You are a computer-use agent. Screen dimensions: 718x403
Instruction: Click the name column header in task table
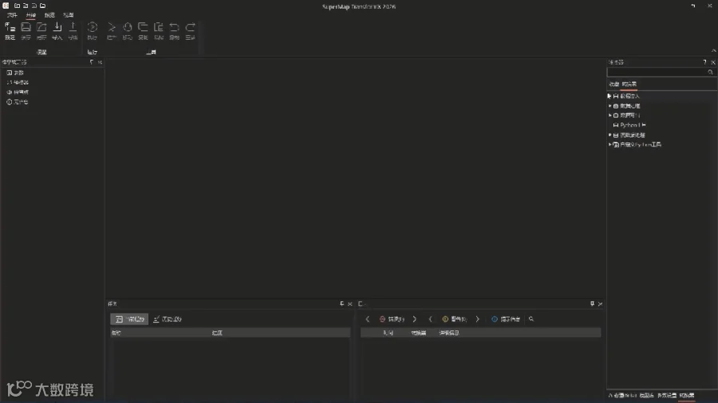click(x=116, y=333)
